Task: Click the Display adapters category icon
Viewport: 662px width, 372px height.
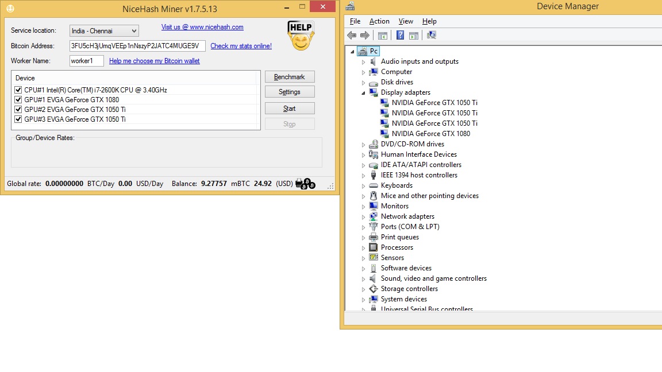Action: [x=373, y=92]
